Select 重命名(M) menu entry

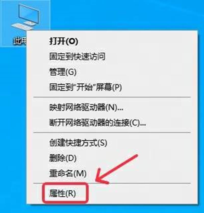[x=68, y=173]
